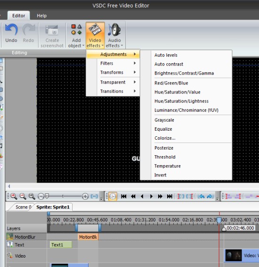Click the set start marker icon
The height and width of the screenshot is (267, 259).
tap(181, 196)
